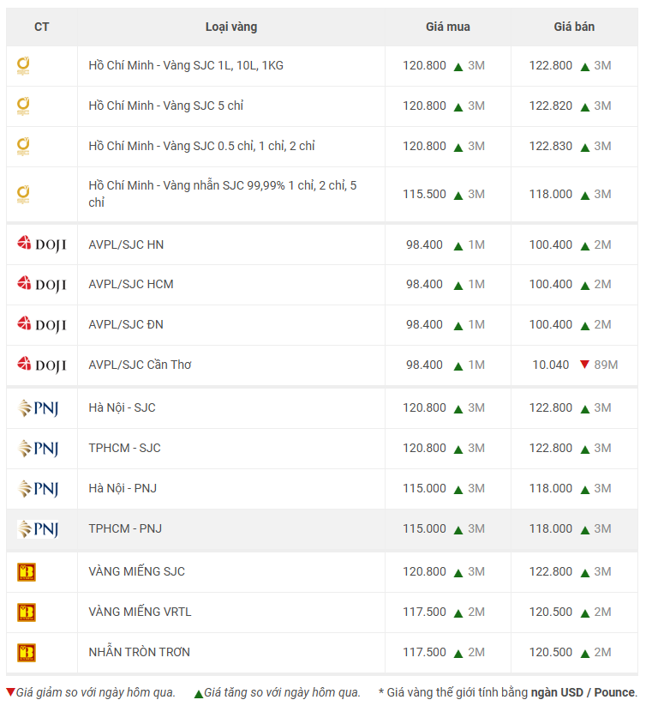Click red down arrow in the AVPL/SJC Cần Thơ row
Image resolution: width=646 pixels, height=712 pixels.
[x=585, y=365]
